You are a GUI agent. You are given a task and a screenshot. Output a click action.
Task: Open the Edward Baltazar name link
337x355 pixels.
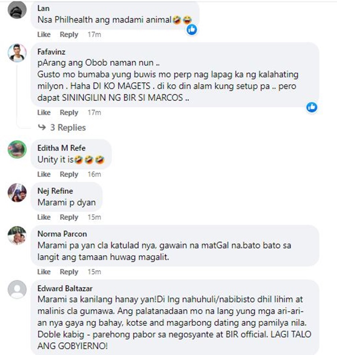[x=65, y=289]
